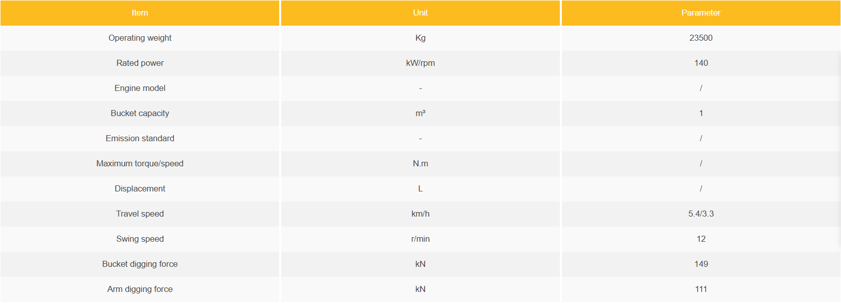The height and width of the screenshot is (303, 841).
Task: Select the Displacement row label
Action: click(x=140, y=189)
